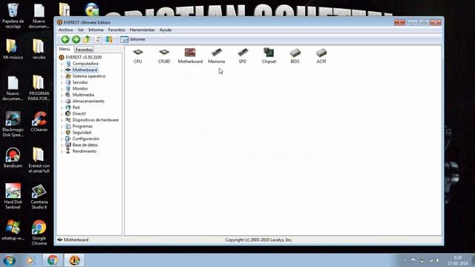Launch the Blackmagic Disk Speed desktop shortcut
This screenshot has width=475, height=267.
click(13, 124)
